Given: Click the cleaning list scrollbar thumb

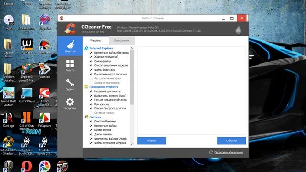Looking at the screenshot, I should pos(132,77).
